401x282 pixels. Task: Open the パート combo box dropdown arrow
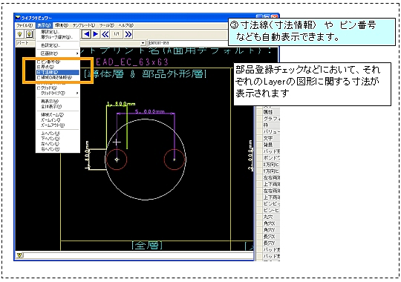143,43
